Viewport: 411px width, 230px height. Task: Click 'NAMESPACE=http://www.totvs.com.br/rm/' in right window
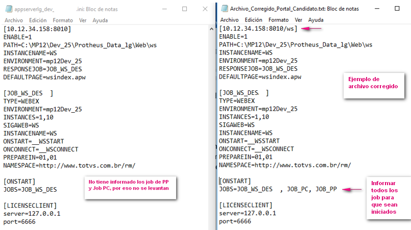coord(285,165)
